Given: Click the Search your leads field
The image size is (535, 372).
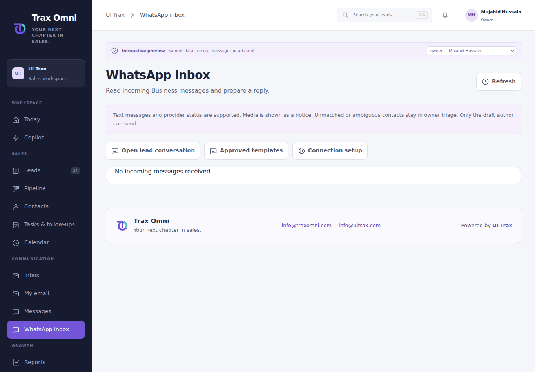Looking at the screenshot, I should point(384,15).
